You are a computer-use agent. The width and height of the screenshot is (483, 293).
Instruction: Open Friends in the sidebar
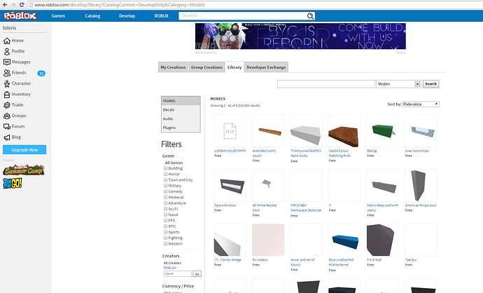click(x=15, y=73)
